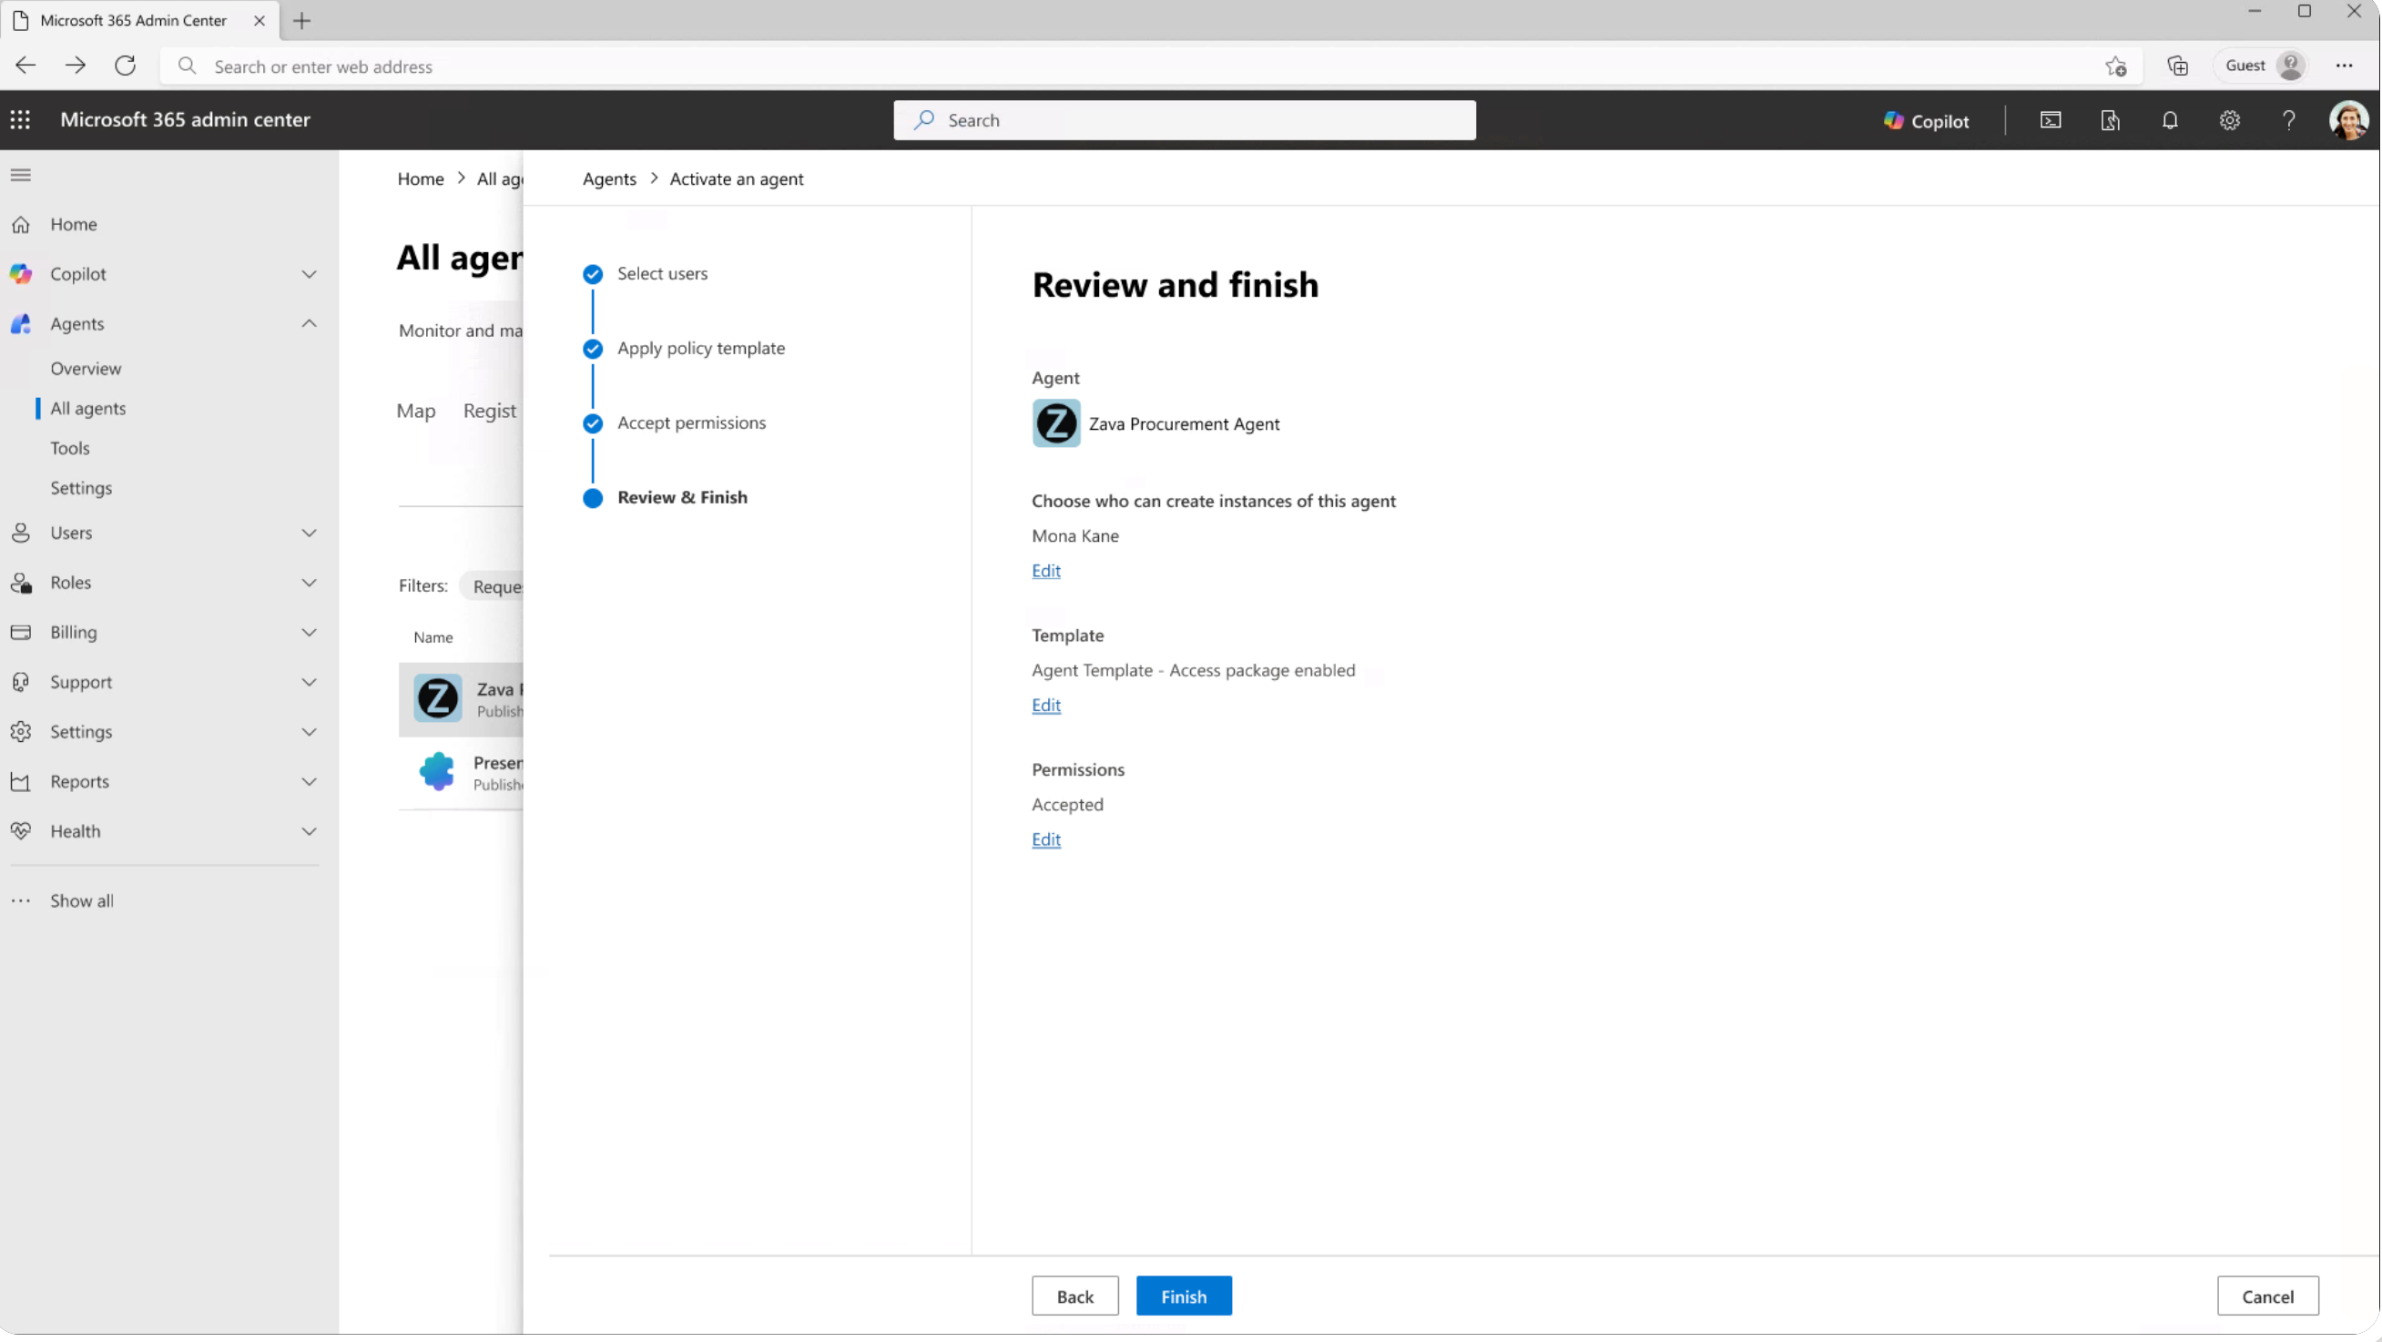The height and width of the screenshot is (1342, 2382).
Task: Click the Users icon in sidebar
Action: click(20, 533)
